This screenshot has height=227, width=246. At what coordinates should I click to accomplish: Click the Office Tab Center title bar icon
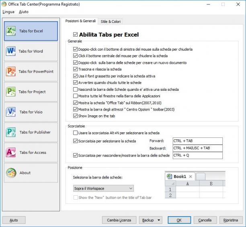point(4,4)
